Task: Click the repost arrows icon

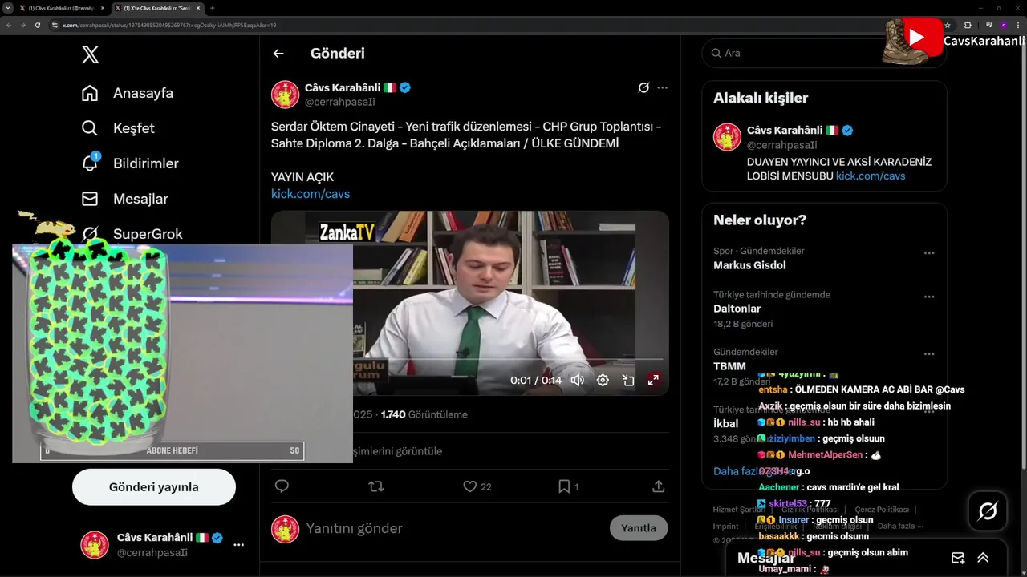Action: click(x=375, y=486)
